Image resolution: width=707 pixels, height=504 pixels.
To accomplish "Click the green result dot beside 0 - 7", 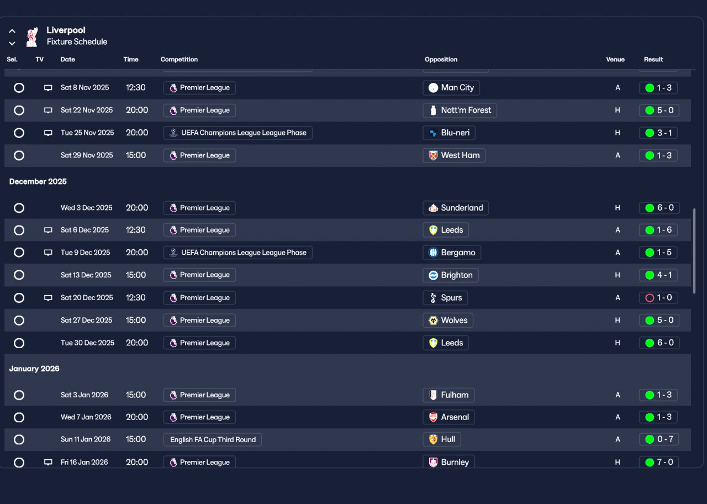I will (650, 439).
